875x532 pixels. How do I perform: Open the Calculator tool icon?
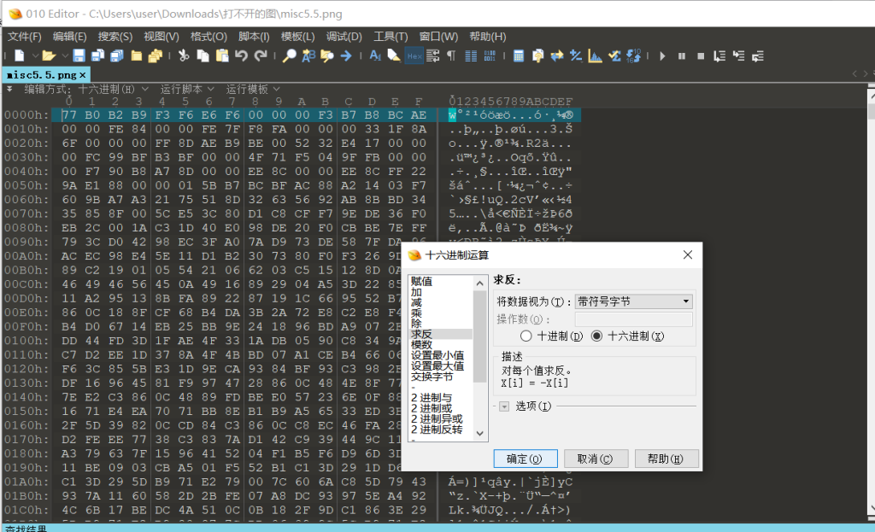pos(519,56)
